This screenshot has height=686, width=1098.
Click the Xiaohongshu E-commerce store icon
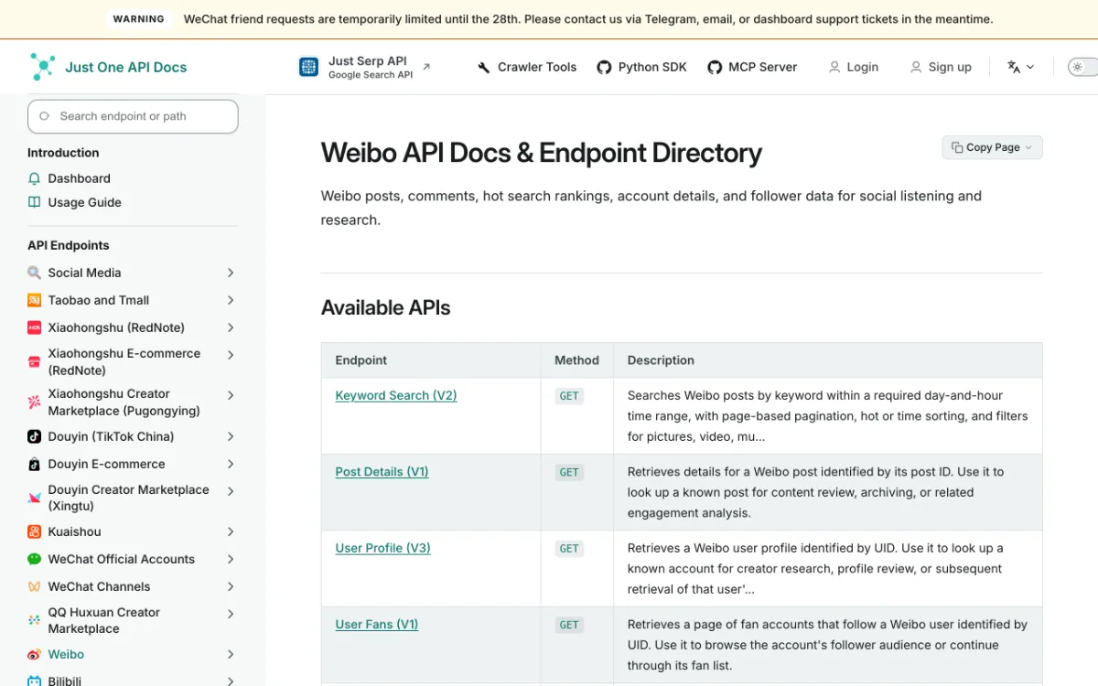coord(34,362)
